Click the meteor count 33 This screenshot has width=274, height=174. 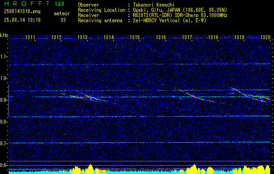[x=63, y=20]
